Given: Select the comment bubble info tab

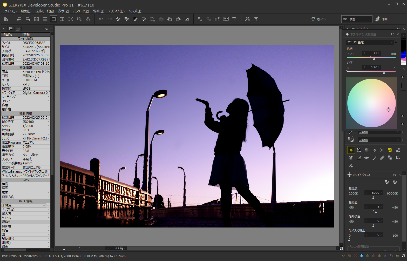Looking at the screenshot, I should click(x=11, y=29).
